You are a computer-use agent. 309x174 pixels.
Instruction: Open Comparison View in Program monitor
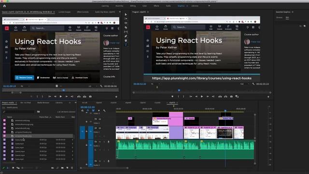click(x=237, y=97)
